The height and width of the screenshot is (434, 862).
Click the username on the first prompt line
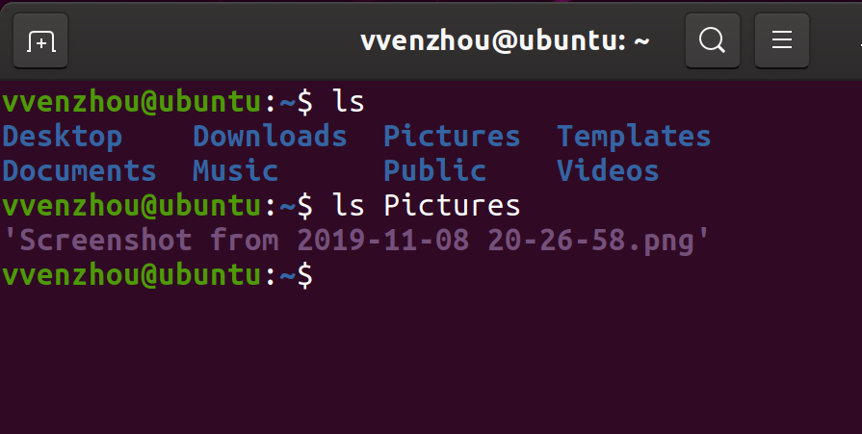click(x=131, y=101)
